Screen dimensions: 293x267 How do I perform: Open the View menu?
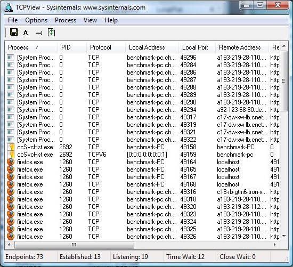coord(90,20)
